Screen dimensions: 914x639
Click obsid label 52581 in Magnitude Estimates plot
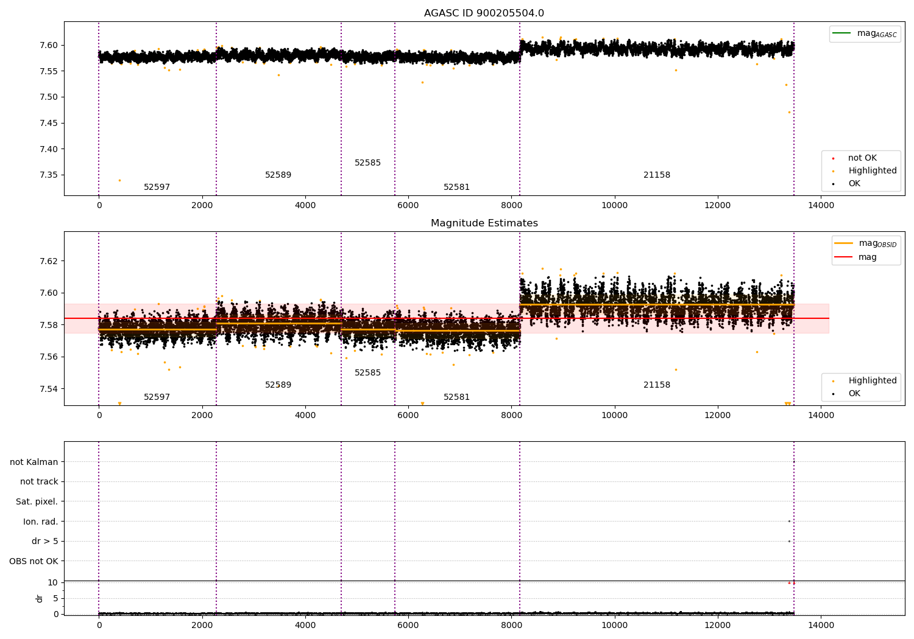click(x=456, y=397)
